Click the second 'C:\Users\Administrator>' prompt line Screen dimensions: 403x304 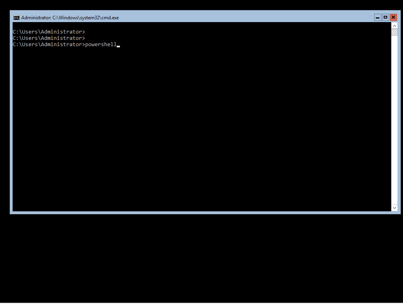[49, 38]
